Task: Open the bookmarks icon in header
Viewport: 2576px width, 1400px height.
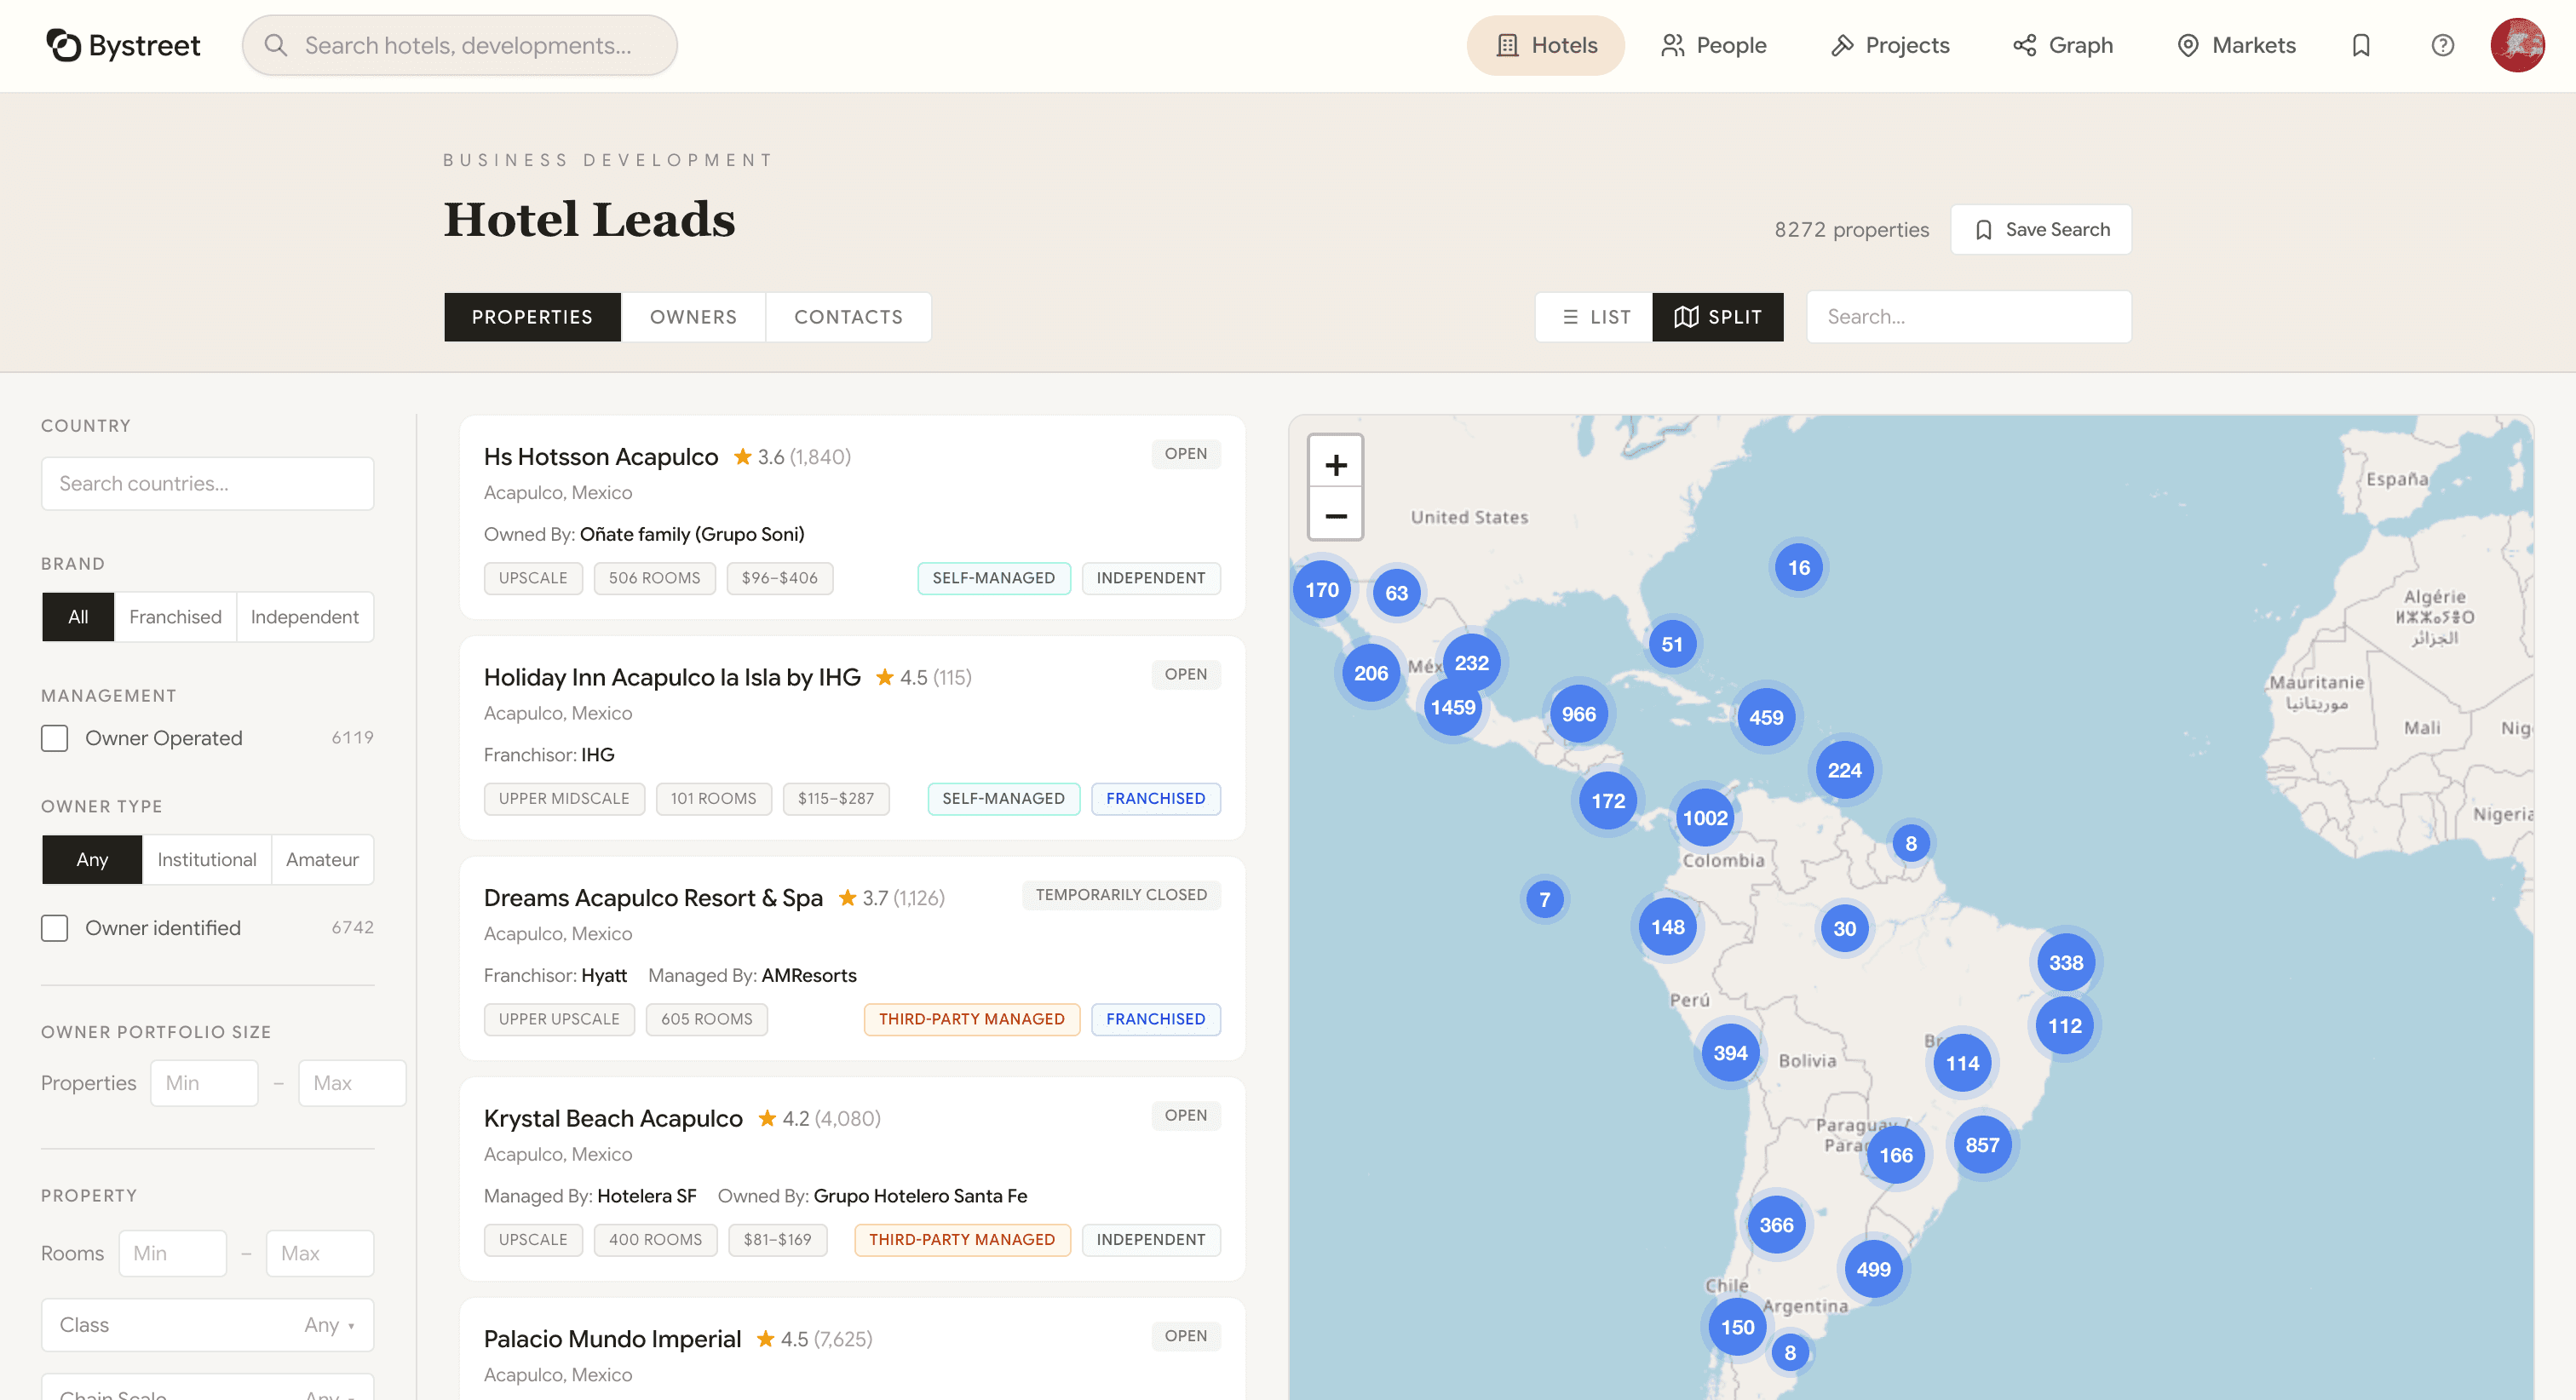Action: pos(2360,45)
